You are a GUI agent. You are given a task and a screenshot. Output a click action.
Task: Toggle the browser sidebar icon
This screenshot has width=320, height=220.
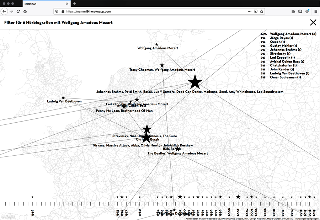(x=300, y=11)
